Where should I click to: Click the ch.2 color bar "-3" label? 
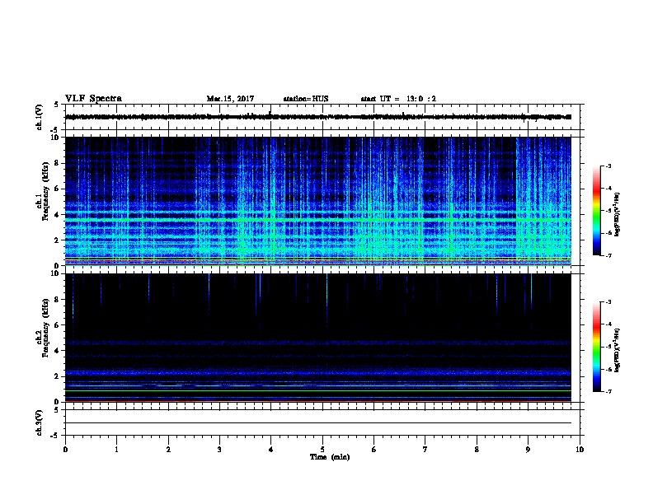(608, 302)
